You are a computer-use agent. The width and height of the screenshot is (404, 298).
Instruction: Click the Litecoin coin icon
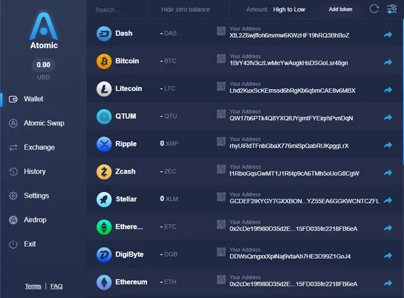tap(104, 88)
